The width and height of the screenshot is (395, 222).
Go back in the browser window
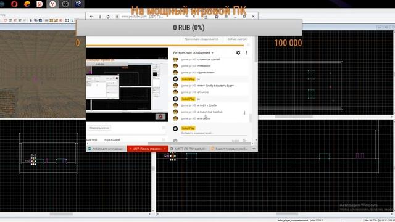point(92,17)
